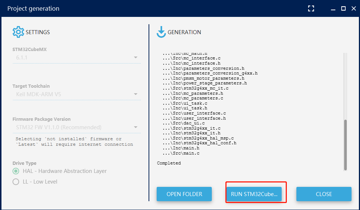Click the Completed status line
360x210 pixels.
click(169, 163)
